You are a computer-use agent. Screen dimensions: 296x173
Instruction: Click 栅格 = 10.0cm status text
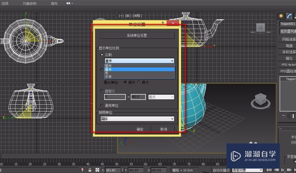coord(183,170)
